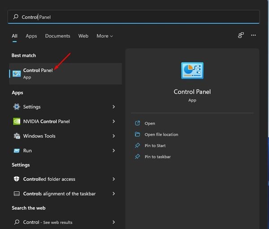The image size is (269, 229).
Task: Expand the More filter dropdown
Action: pos(104,36)
